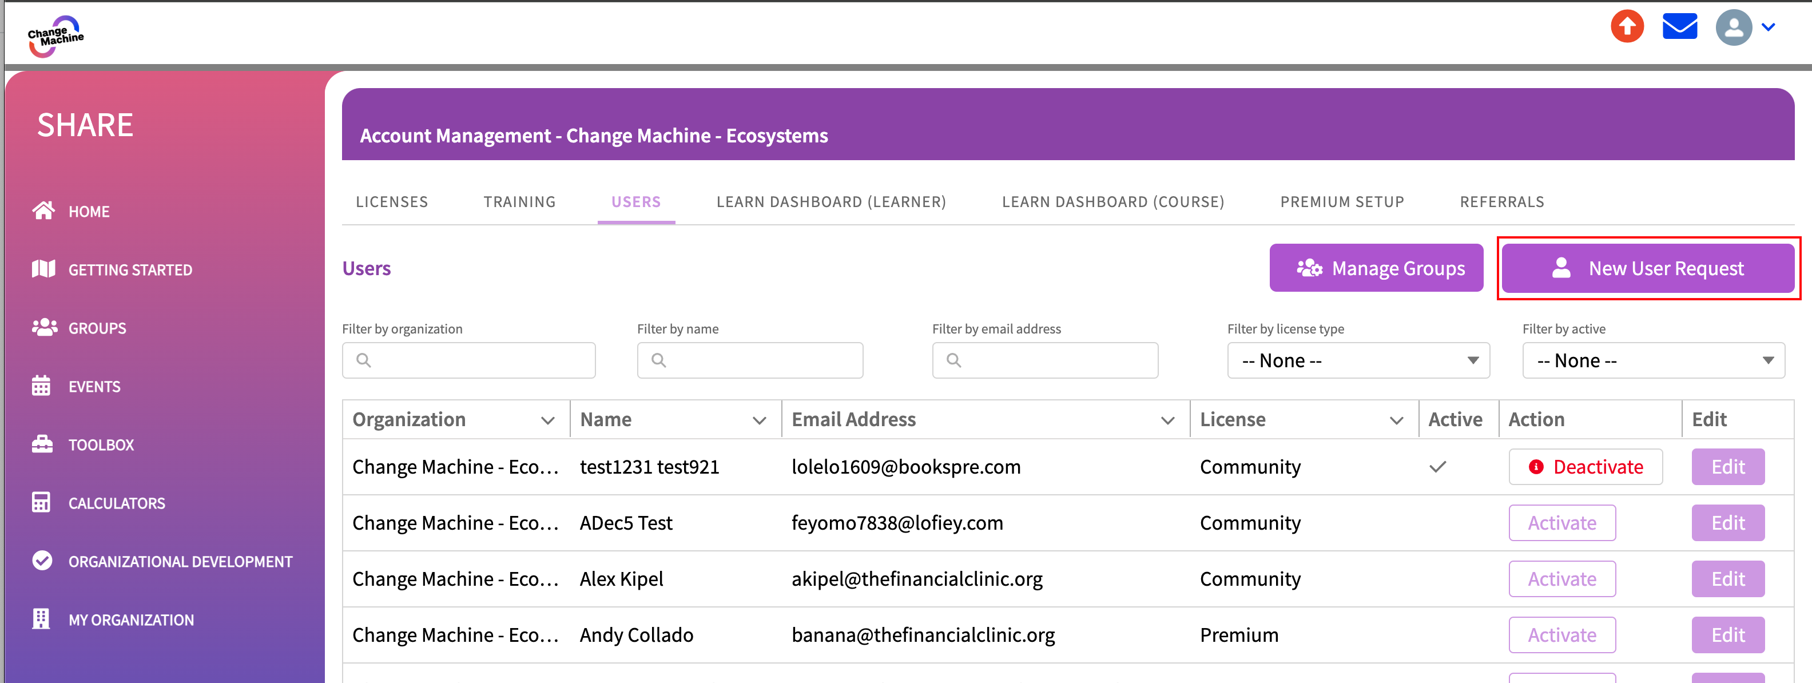Open the Premium Setup tab
This screenshot has height=683, width=1812.
pos(1341,202)
